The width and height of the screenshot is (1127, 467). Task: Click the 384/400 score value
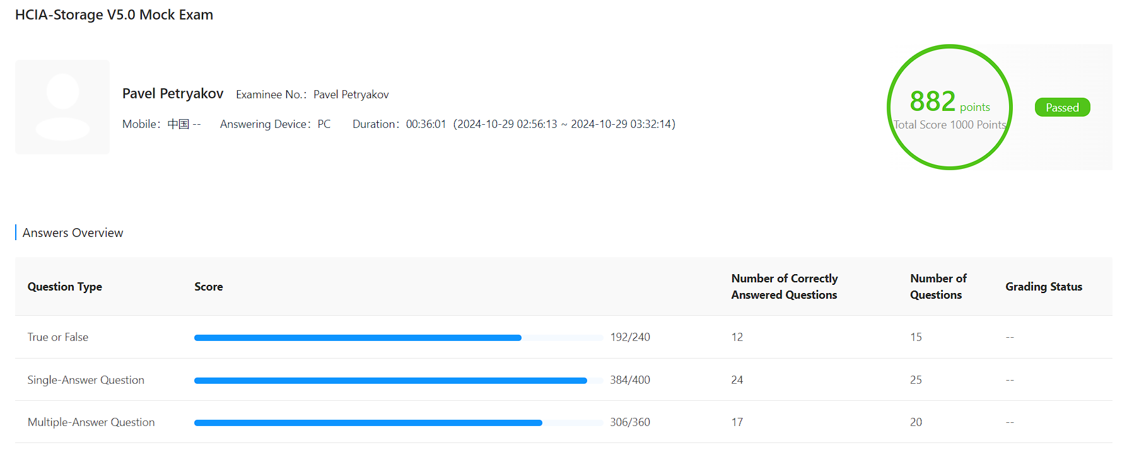tap(630, 380)
